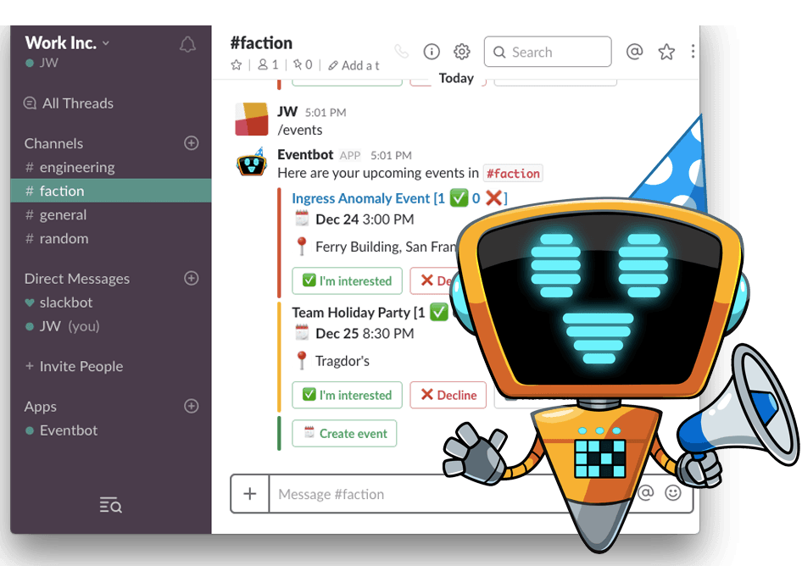Click the Create event button
Image resolution: width=802 pixels, height=566 pixels.
(344, 434)
